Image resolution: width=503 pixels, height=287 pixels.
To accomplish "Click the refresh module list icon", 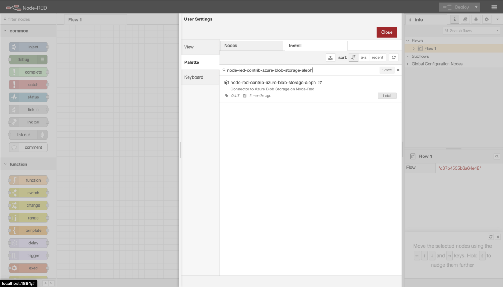I will [x=394, y=57].
